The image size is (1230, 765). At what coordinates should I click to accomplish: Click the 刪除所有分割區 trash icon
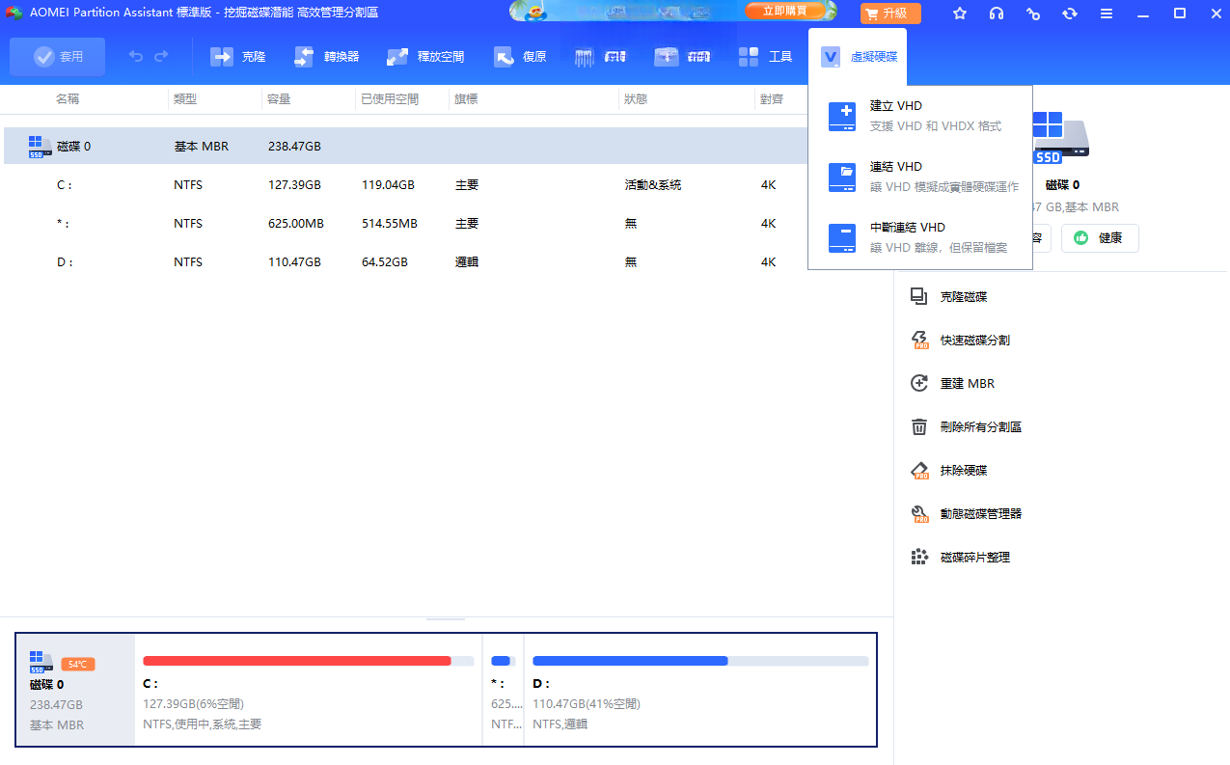919,426
